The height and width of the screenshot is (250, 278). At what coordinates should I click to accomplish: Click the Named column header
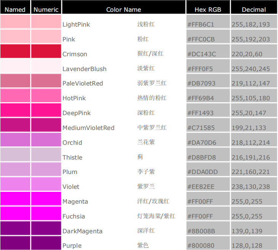tap(15, 9)
